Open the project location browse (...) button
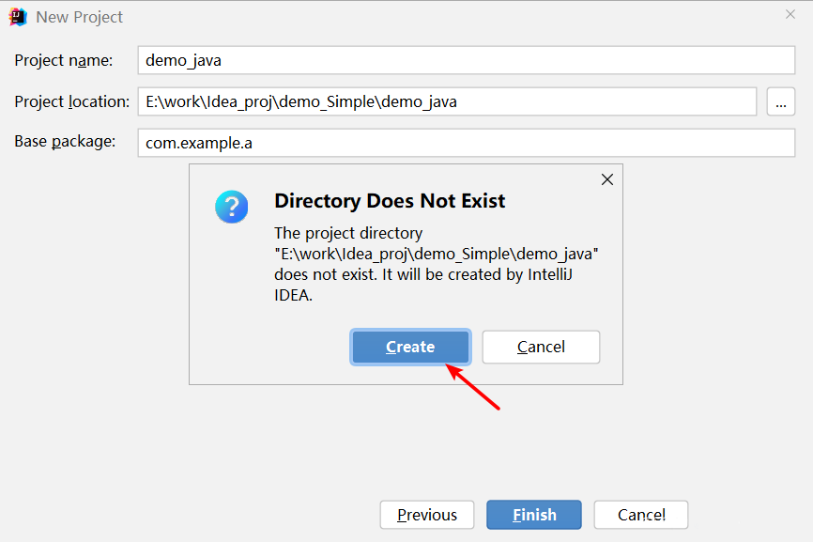The image size is (813, 542). pos(781,101)
